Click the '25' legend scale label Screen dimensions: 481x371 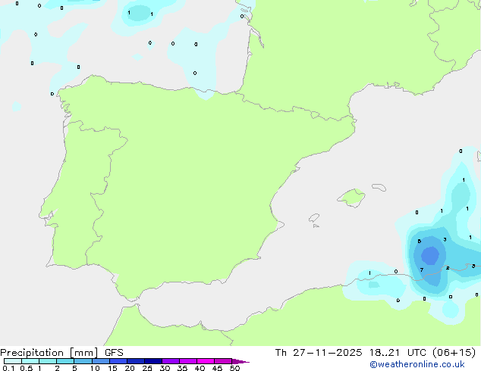pos(147,368)
